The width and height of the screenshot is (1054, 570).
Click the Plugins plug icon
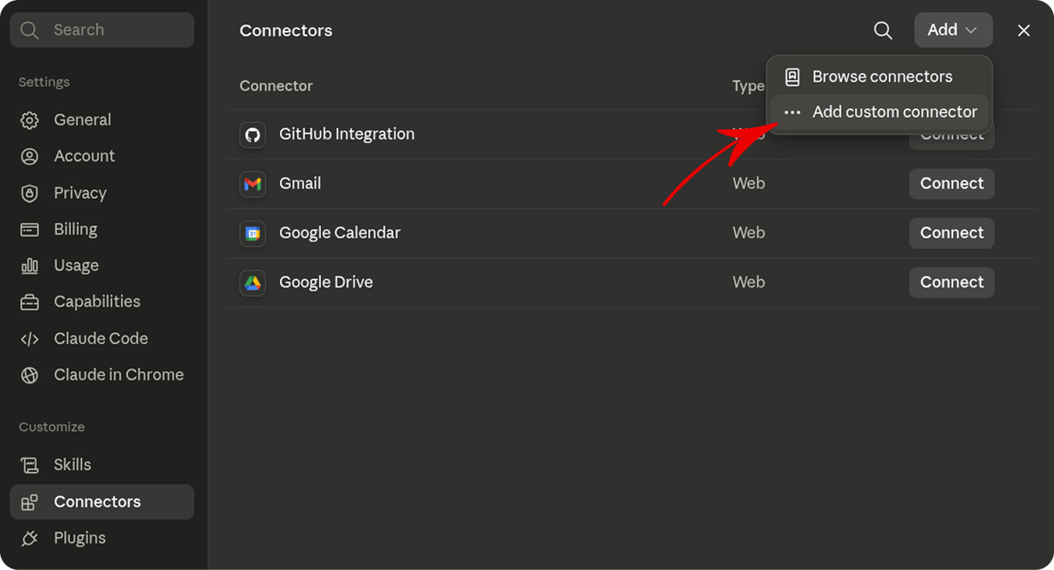29,538
